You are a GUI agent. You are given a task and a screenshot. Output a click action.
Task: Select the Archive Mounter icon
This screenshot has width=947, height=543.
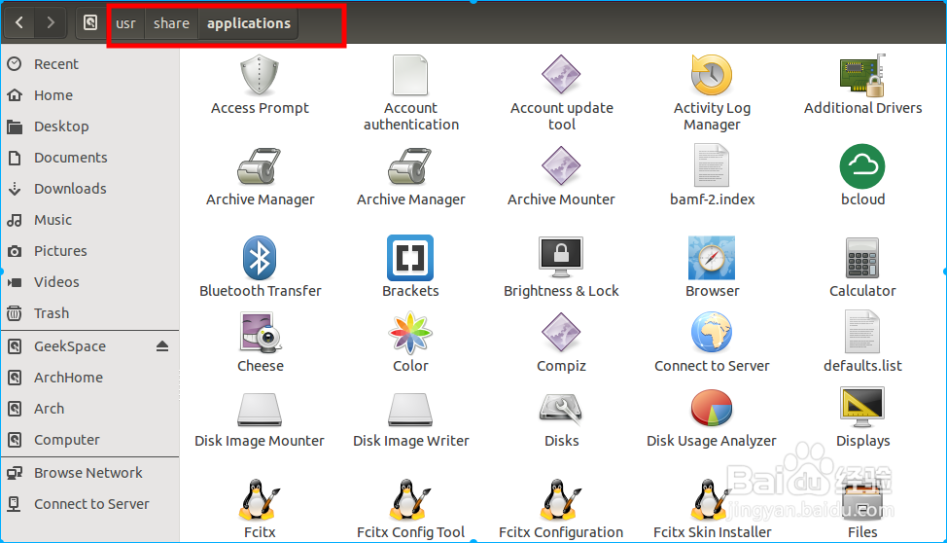(x=561, y=165)
